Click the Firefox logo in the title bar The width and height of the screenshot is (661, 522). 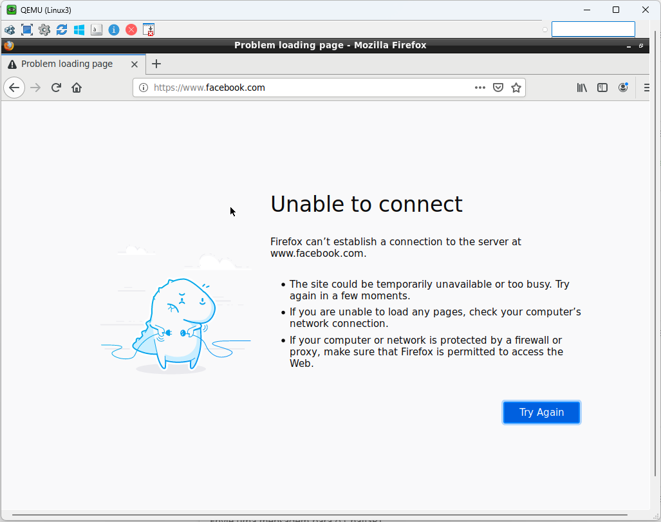tap(9, 45)
